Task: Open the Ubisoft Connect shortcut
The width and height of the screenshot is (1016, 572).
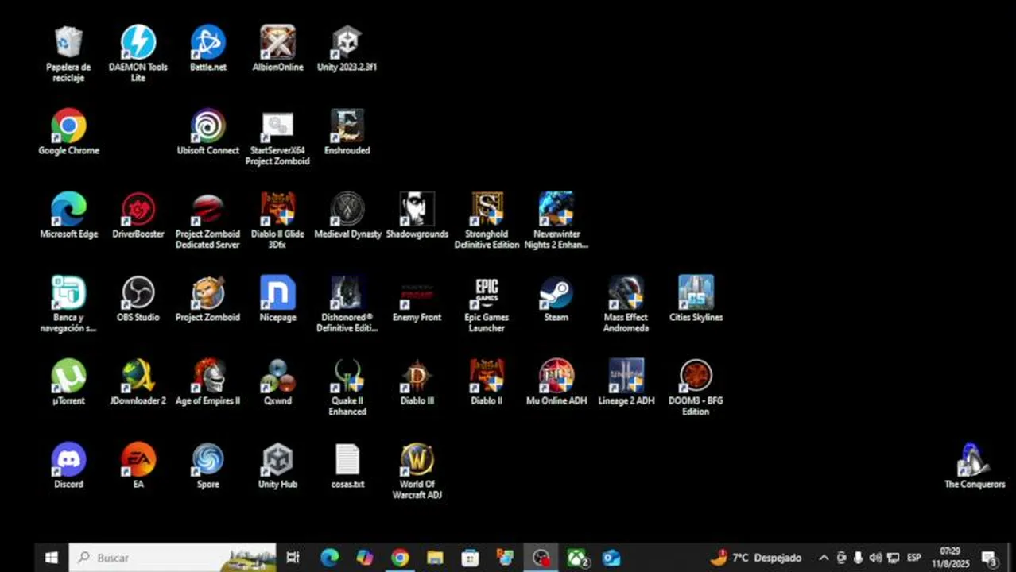Action: click(x=208, y=132)
